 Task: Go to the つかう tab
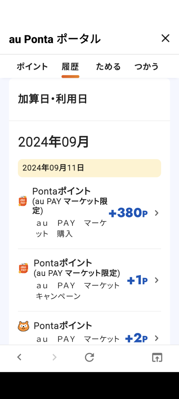coord(146,66)
